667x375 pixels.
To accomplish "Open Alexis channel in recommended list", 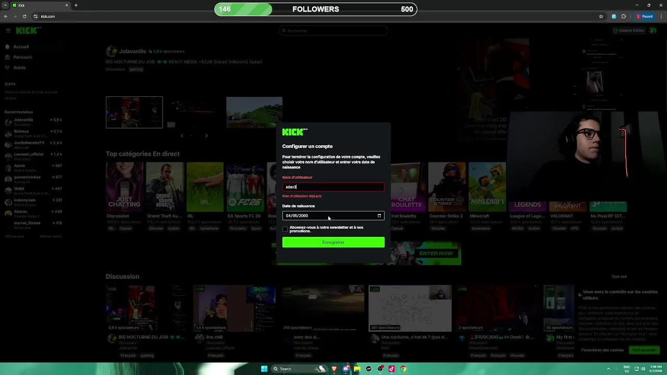I will [x=33, y=168].
